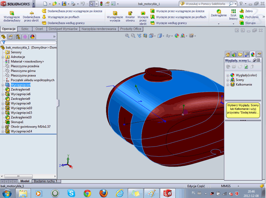Image resolution: width=266 pixels, height=198 pixels.
Task: Open Narzędzia renderowania tab
Action: (99, 29)
